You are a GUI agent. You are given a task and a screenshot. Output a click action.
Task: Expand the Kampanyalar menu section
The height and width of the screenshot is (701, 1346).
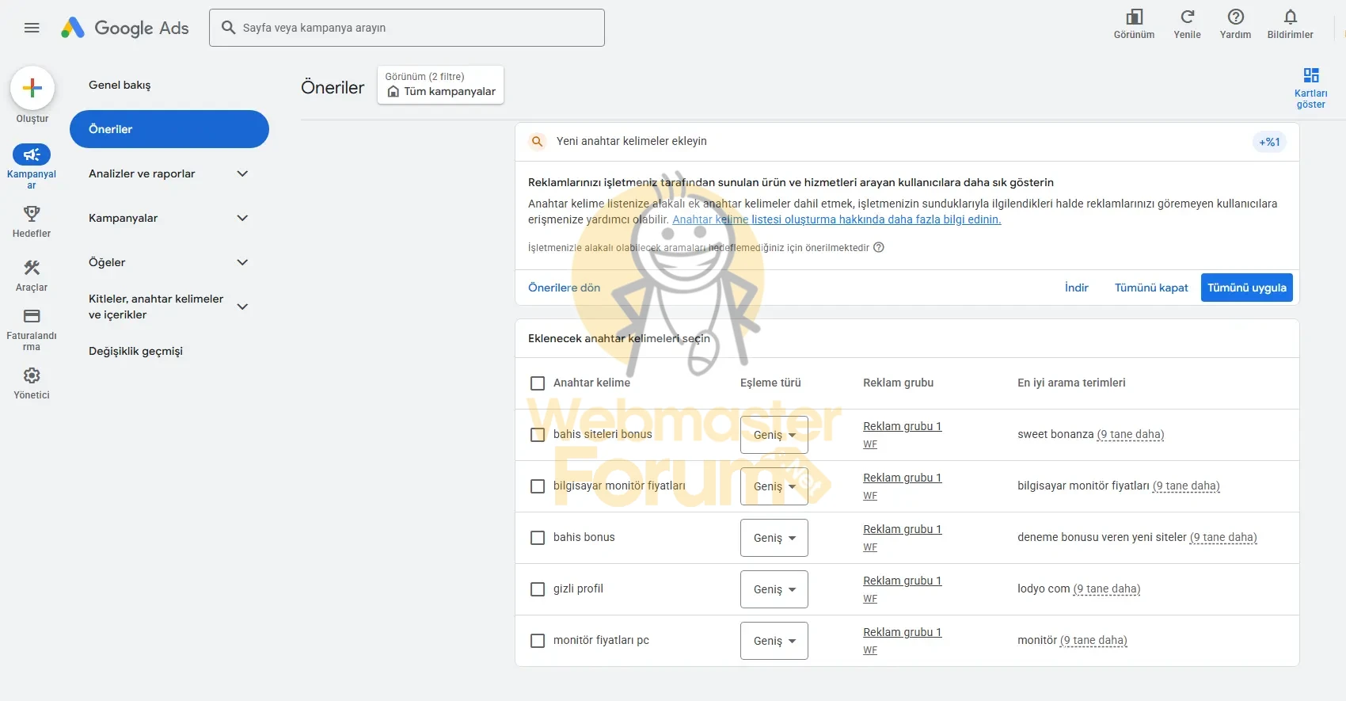click(x=242, y=218)
